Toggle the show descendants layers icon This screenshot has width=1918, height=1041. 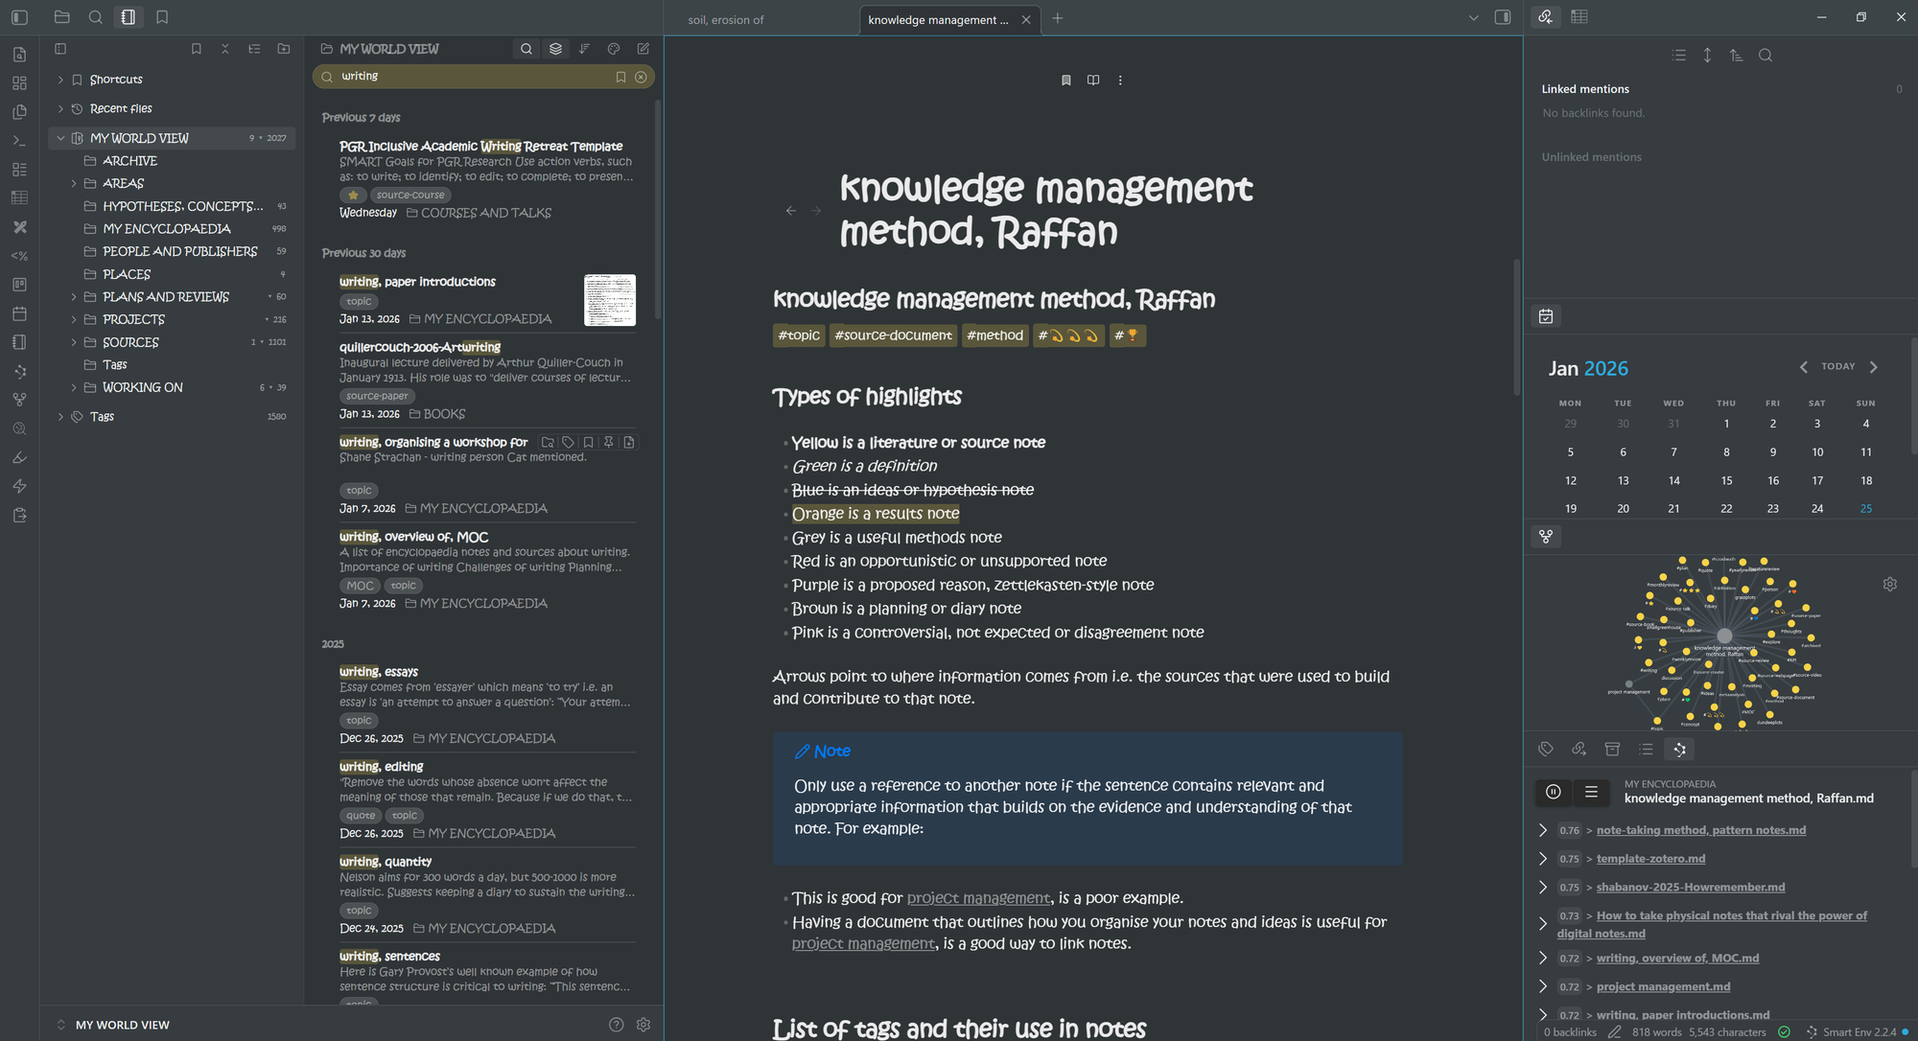[x=555, y=49]
